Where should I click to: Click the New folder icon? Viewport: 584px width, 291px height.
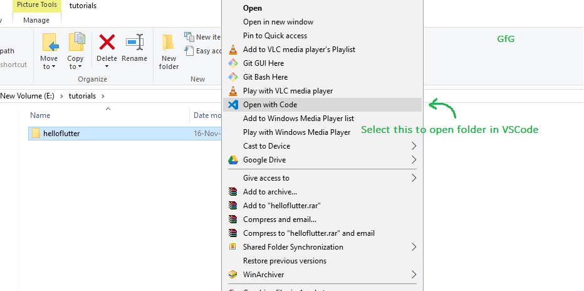pyautogui.click(x=169, y=43)
